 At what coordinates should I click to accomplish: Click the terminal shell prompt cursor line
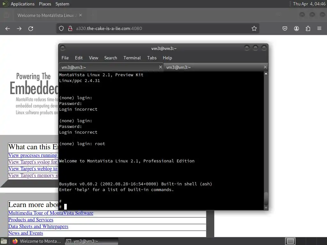point(63,207)
